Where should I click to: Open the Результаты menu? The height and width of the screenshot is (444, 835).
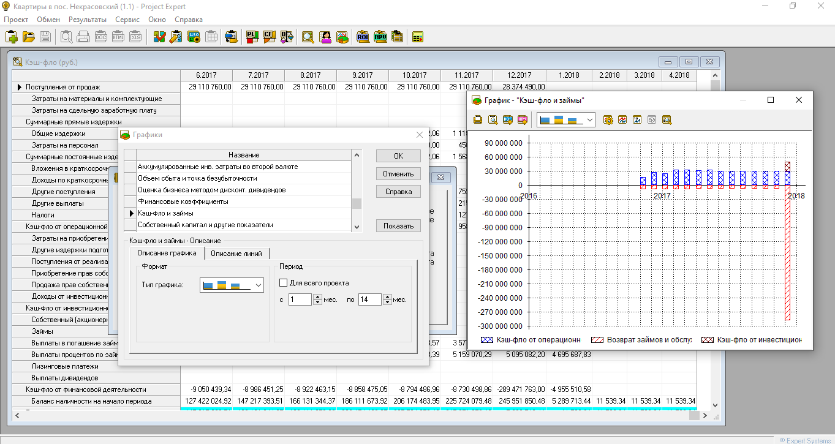tap(88, 20)
